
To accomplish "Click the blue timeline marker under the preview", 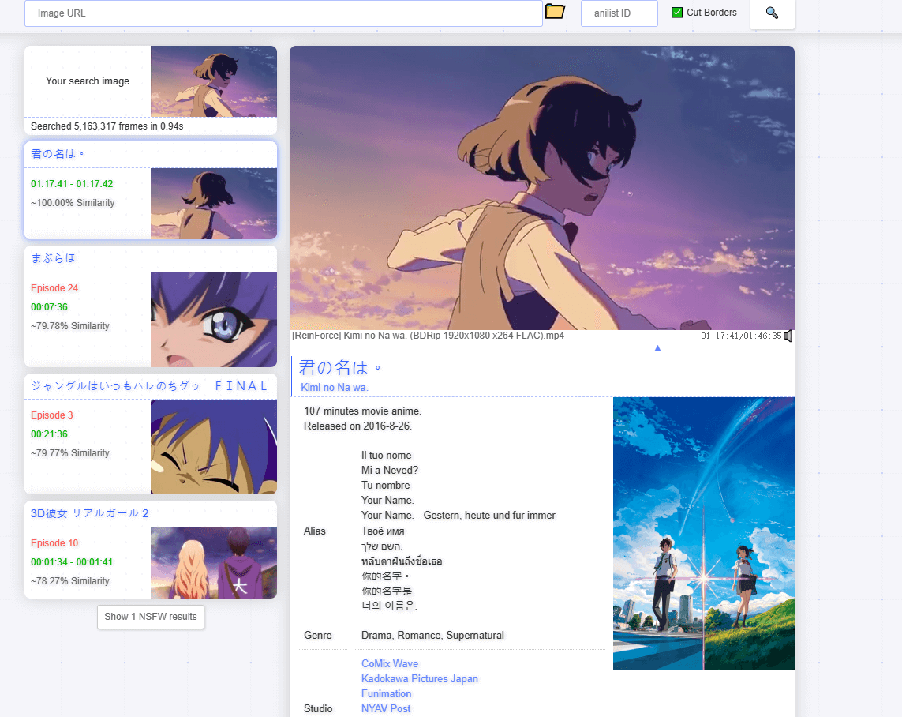I will point(657,348).
